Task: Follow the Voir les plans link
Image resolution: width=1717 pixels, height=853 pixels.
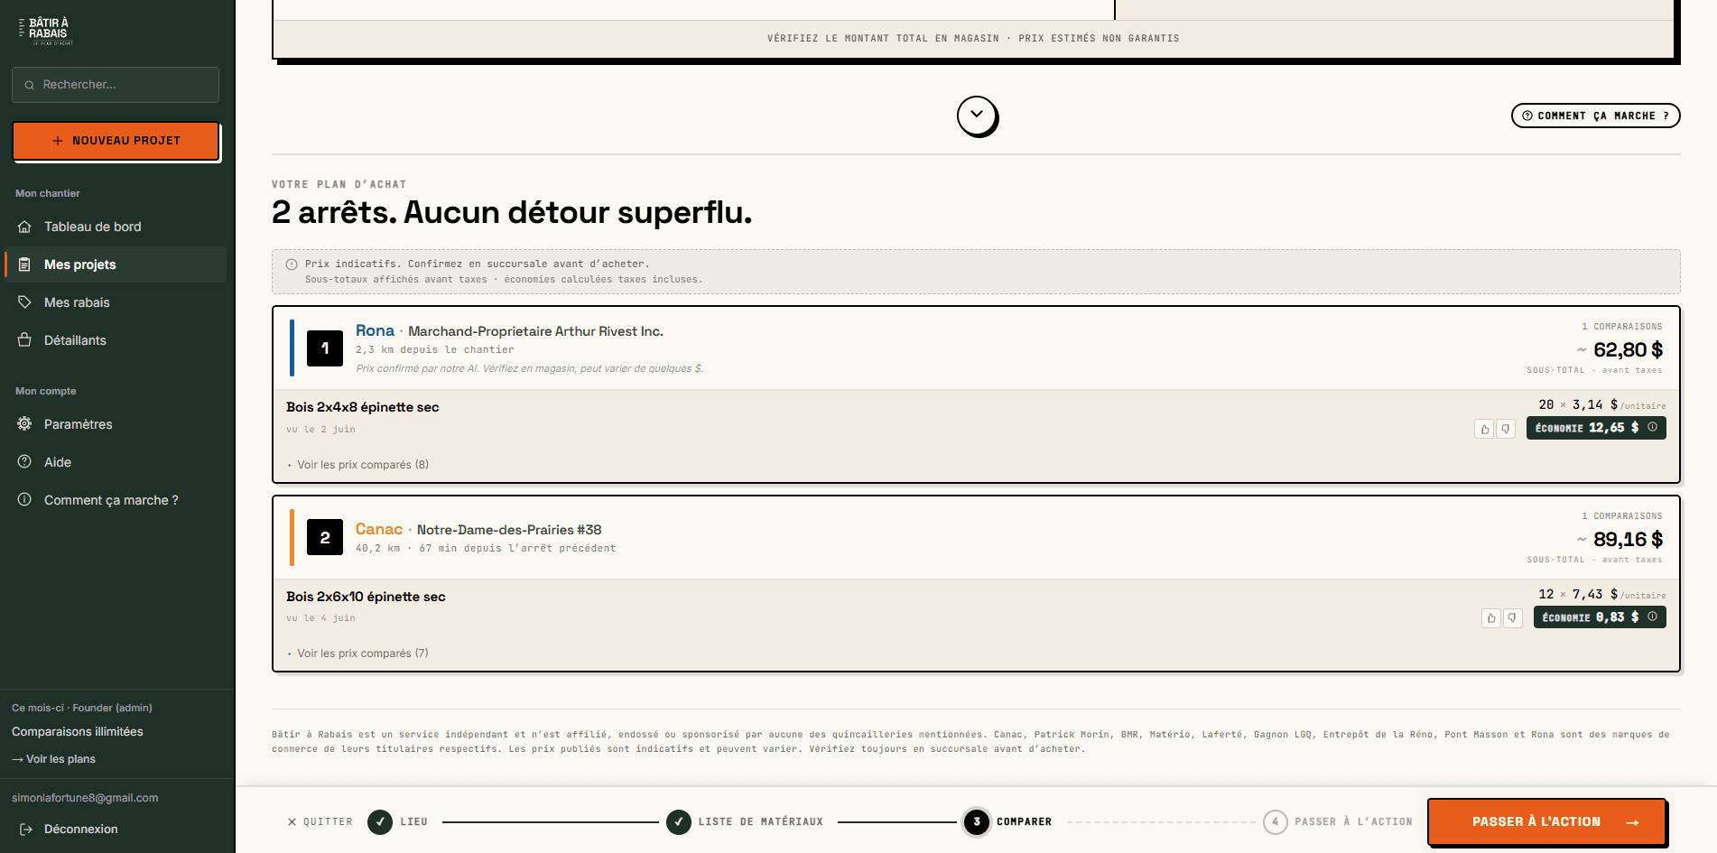Action: point(53,759)
